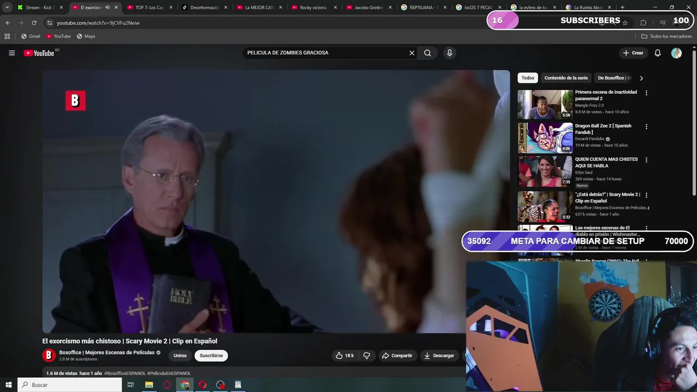Click the video player to pause
Viewport: 697px width, 392px height.
pos(276,201)
